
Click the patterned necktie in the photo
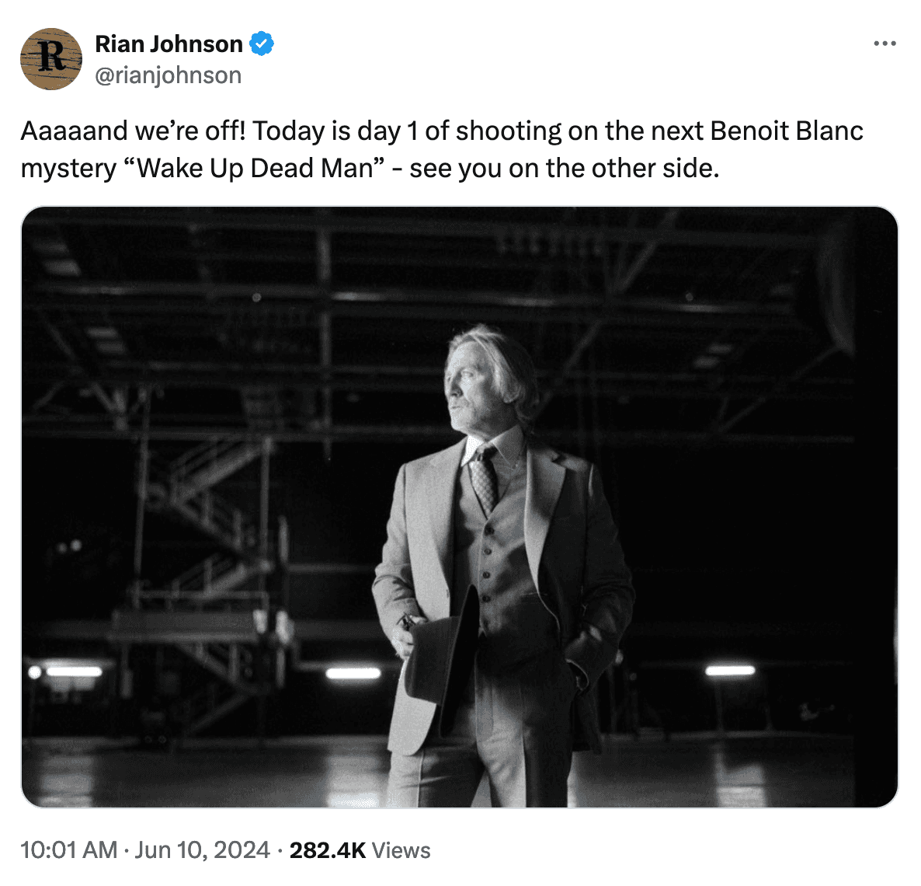(x=485, y=480)
